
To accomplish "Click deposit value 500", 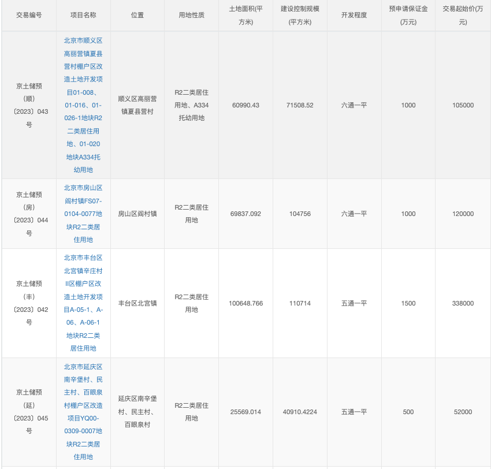I will (x=408, y=412).
